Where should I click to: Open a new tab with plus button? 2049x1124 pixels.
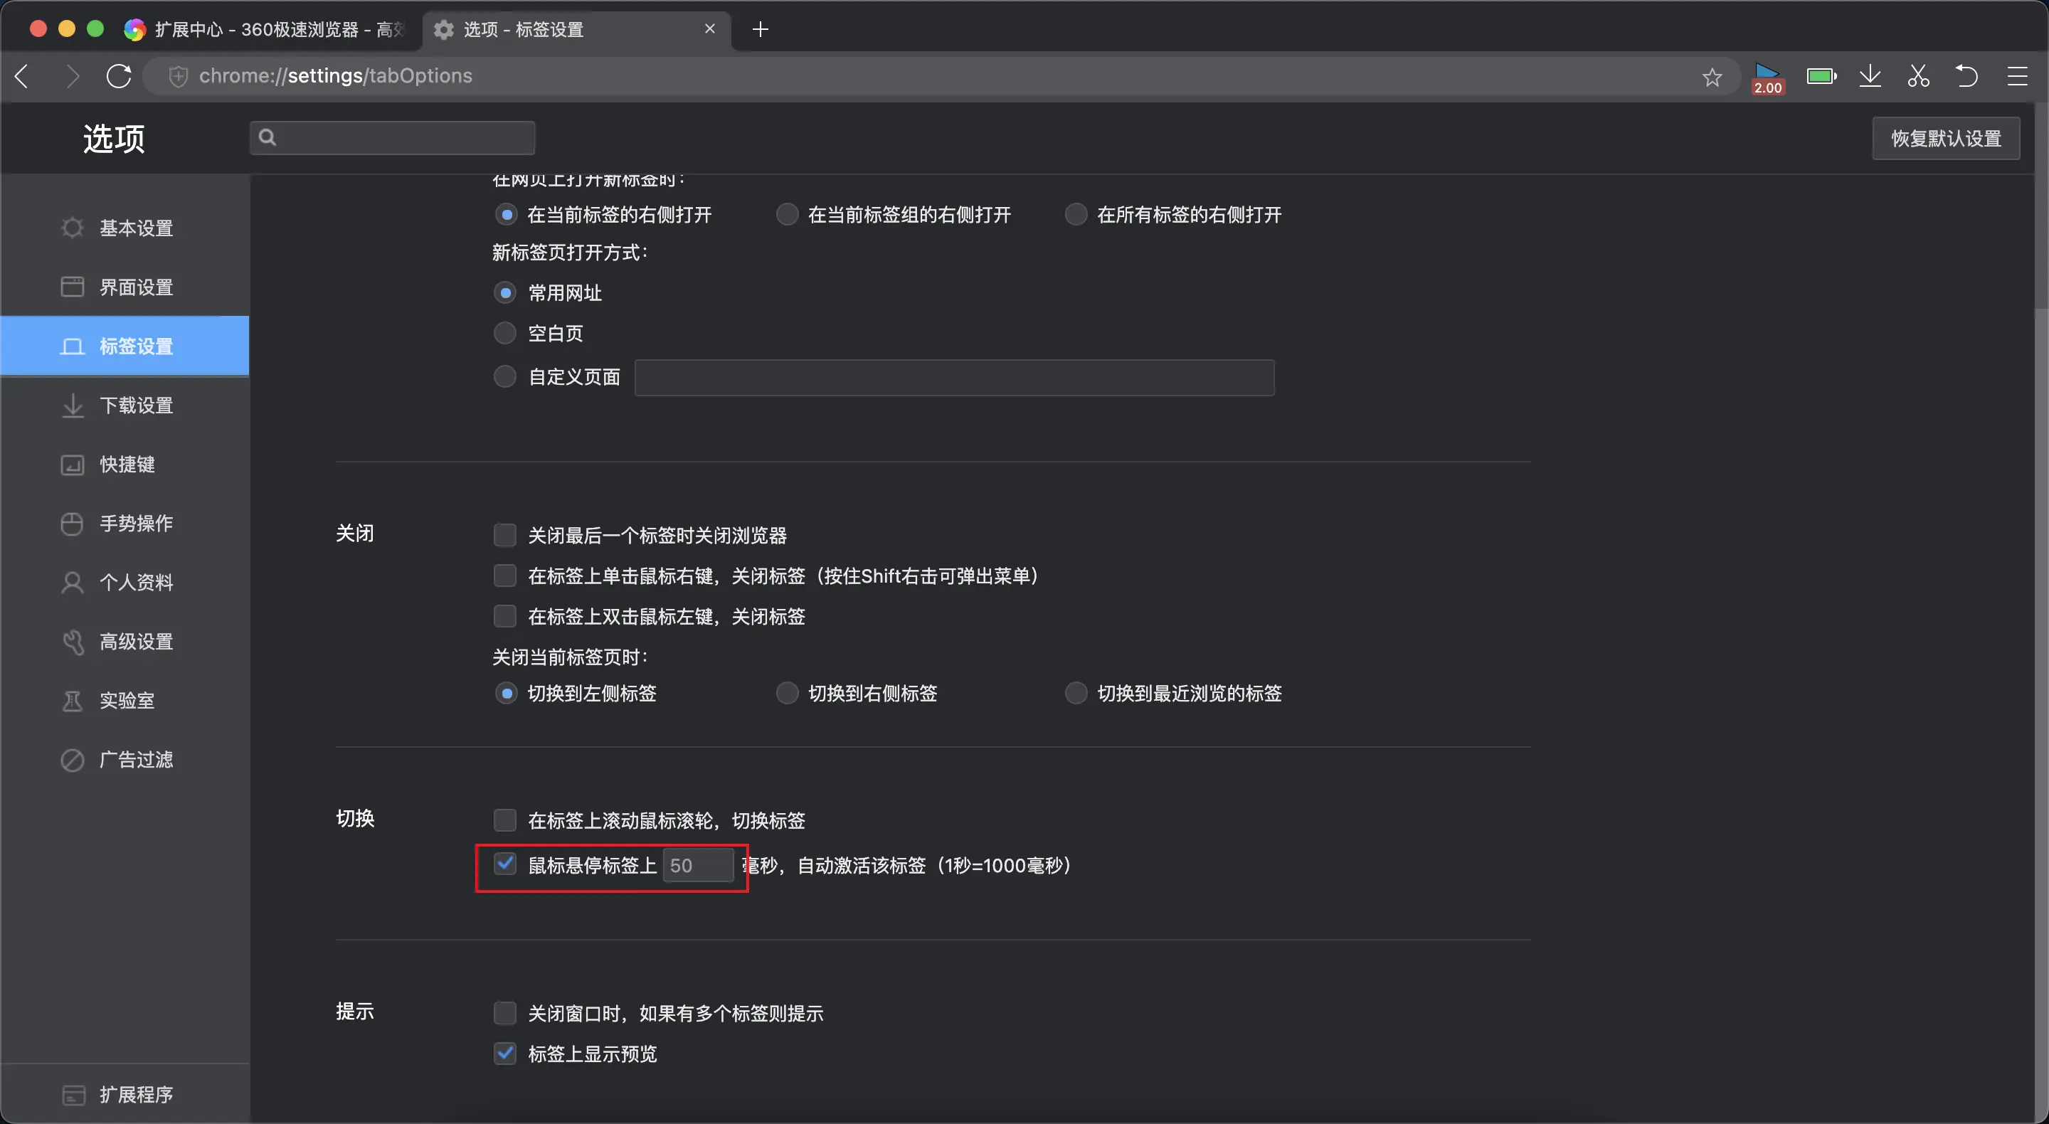[x=761, y=29]
